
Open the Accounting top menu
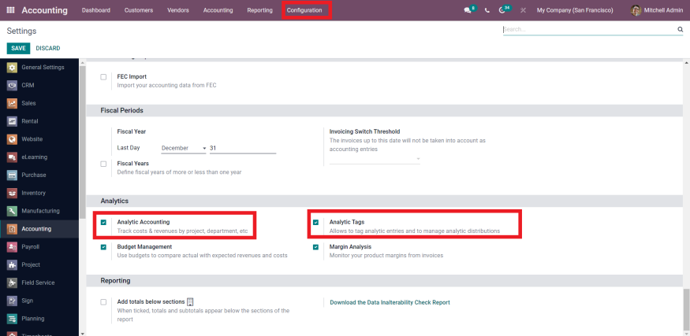218,10
